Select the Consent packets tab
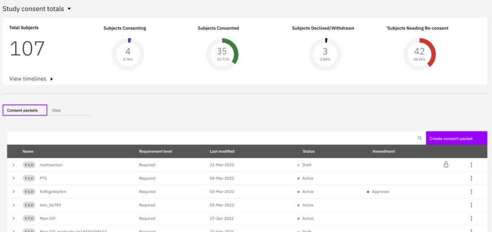Viewport: 492px width, 232px height. point(25,110)
